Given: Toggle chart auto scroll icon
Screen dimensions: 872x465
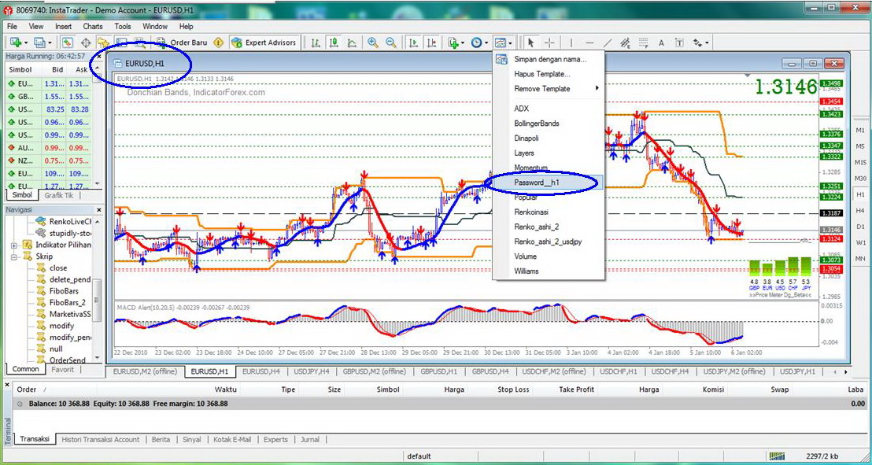Looking at the screenshot, I should click(413, 42).
